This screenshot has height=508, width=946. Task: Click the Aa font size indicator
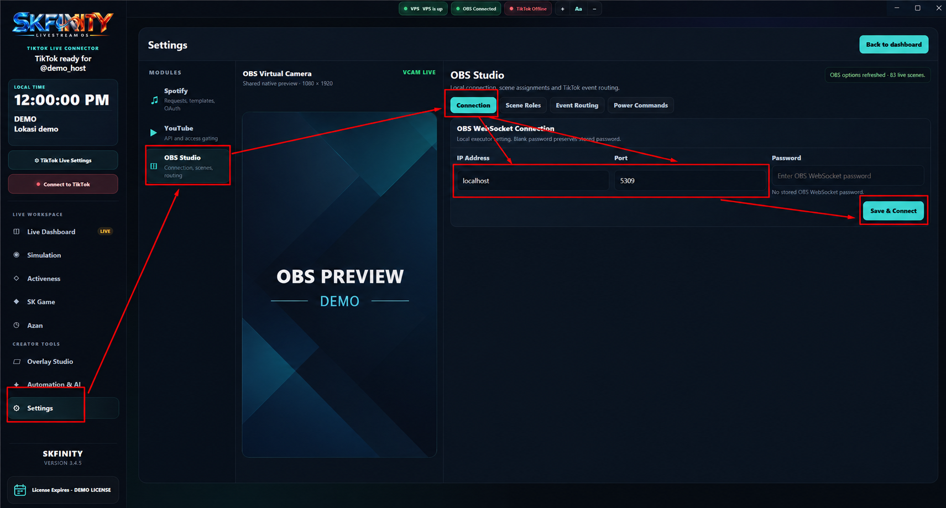(x=578, y=9)
